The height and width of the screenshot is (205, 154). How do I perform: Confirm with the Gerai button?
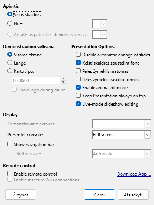tap(99, 195)
